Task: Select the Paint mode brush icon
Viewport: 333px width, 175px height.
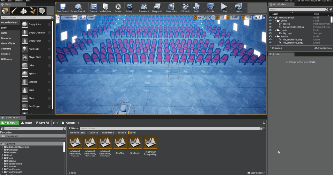Action: (14, 10)
